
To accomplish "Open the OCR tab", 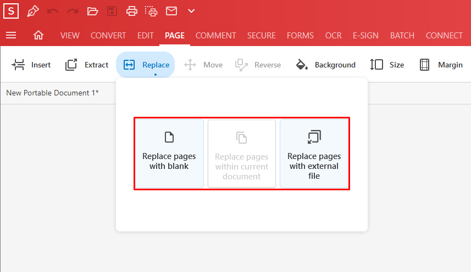I will (334, 35).
